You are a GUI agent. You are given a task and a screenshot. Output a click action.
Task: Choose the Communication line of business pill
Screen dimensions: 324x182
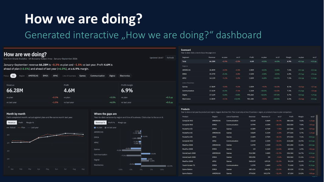click(97, 76)
